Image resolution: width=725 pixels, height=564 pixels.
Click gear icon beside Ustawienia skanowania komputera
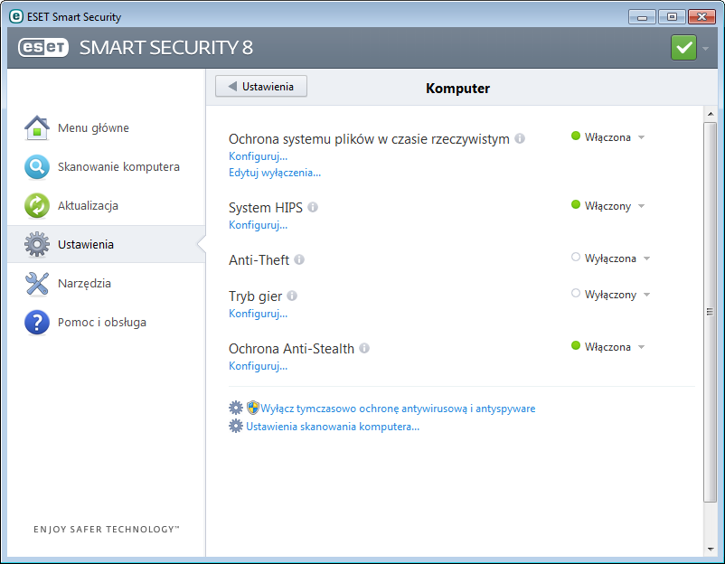236,426
